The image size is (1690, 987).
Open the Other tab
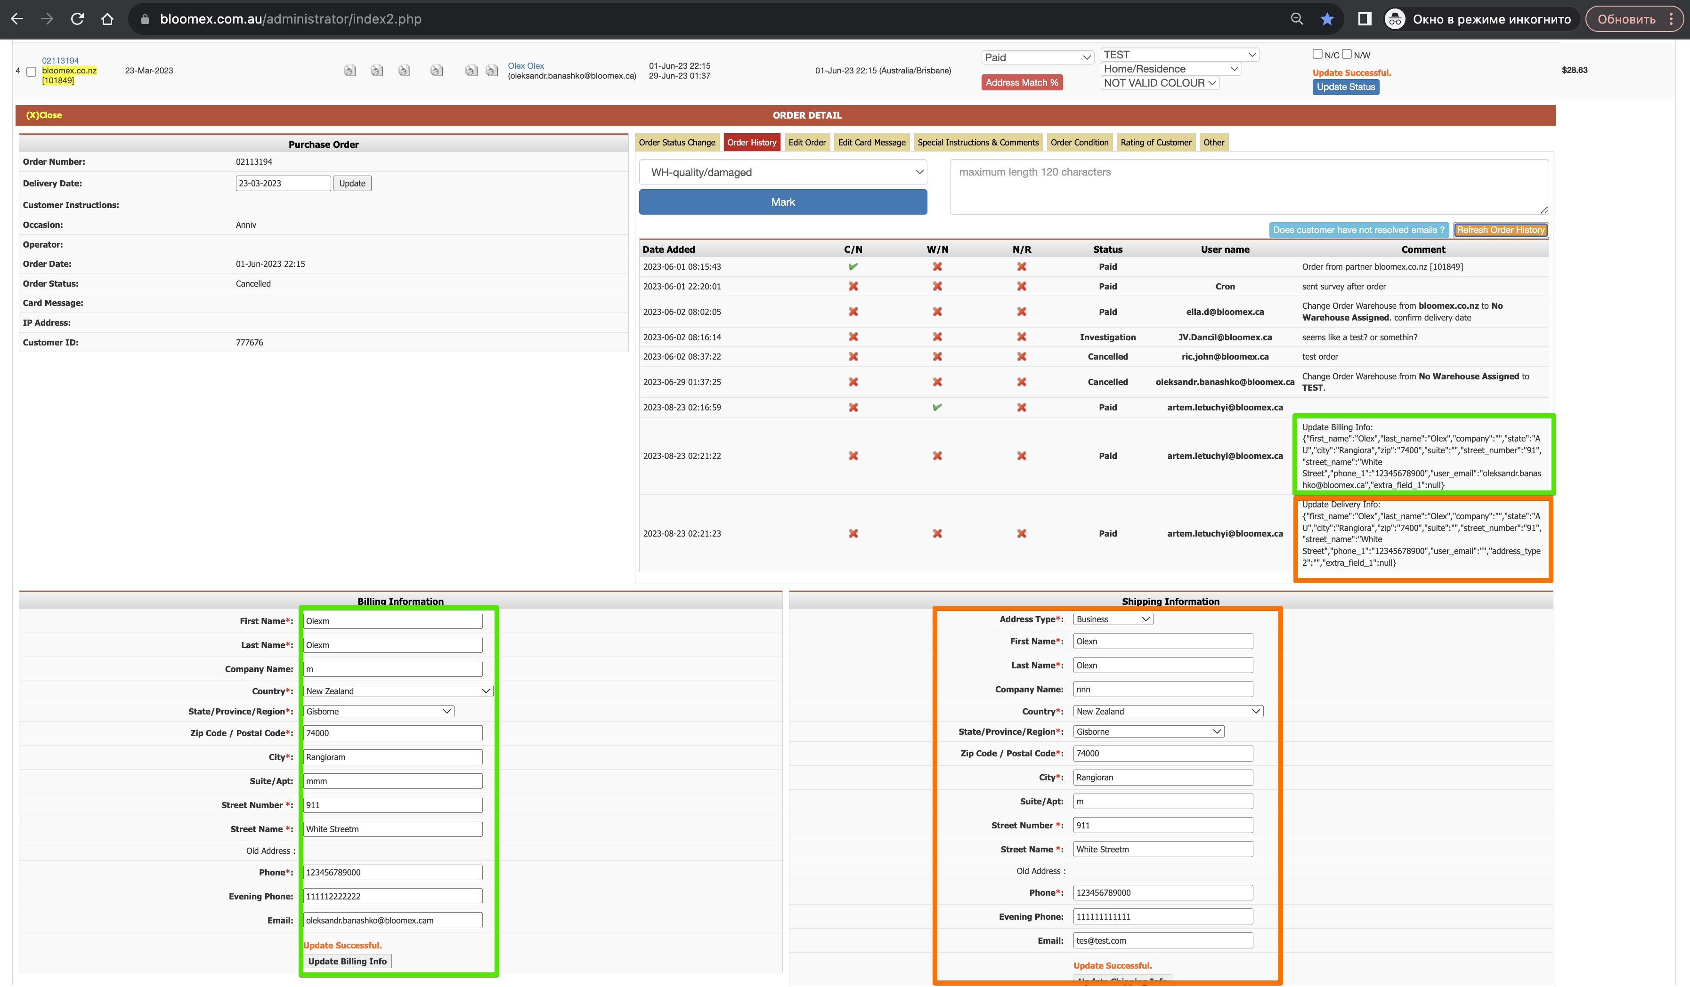click(x=1213, y=142)
